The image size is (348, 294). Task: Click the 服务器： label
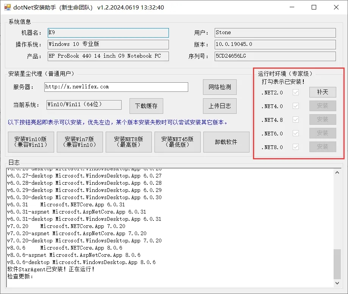coord(23,87)
